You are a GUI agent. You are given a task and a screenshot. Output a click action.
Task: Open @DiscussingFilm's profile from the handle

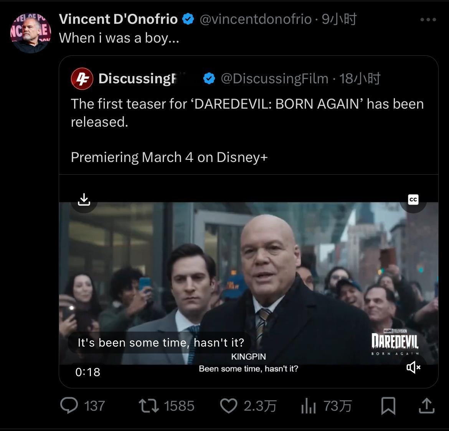point(274,78)
